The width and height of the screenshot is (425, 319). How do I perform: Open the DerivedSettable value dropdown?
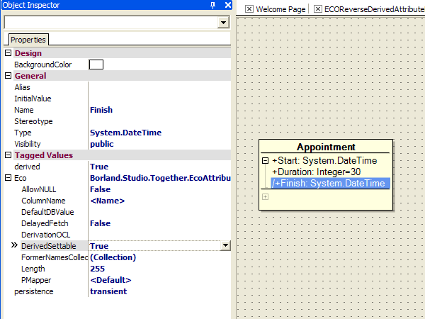click(225, 246)
